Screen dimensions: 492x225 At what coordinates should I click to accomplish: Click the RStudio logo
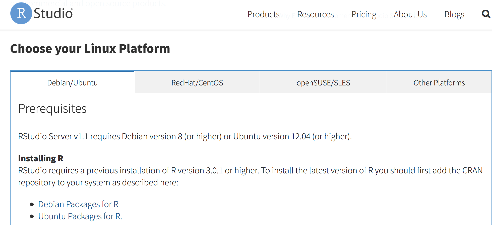pyautogui.click(x=42, y=13)
